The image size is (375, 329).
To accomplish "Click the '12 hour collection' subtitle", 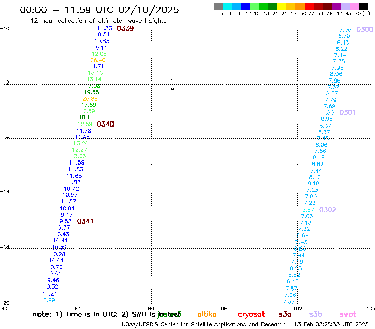I will click(98, 21).
